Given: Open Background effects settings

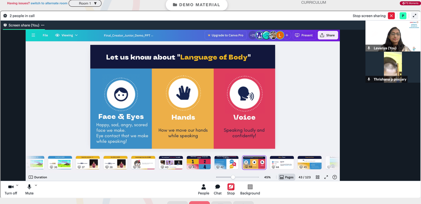Looking at the screenshot, I should coord(250,190).
